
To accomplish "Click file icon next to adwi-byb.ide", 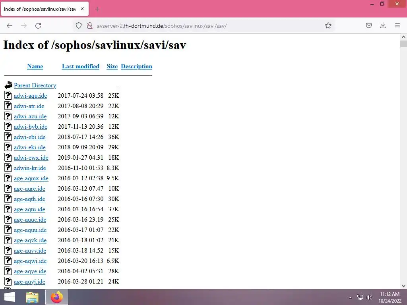I will click(8, 126).
